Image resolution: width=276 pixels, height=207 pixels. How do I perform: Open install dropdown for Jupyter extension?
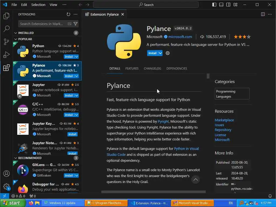76,95
